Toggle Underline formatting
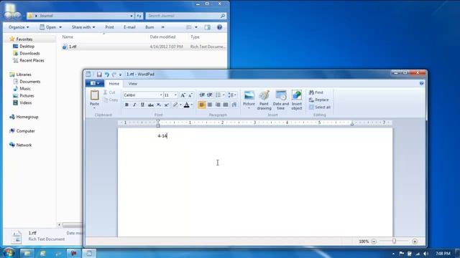The image size is (460, 258). [142, 105]
